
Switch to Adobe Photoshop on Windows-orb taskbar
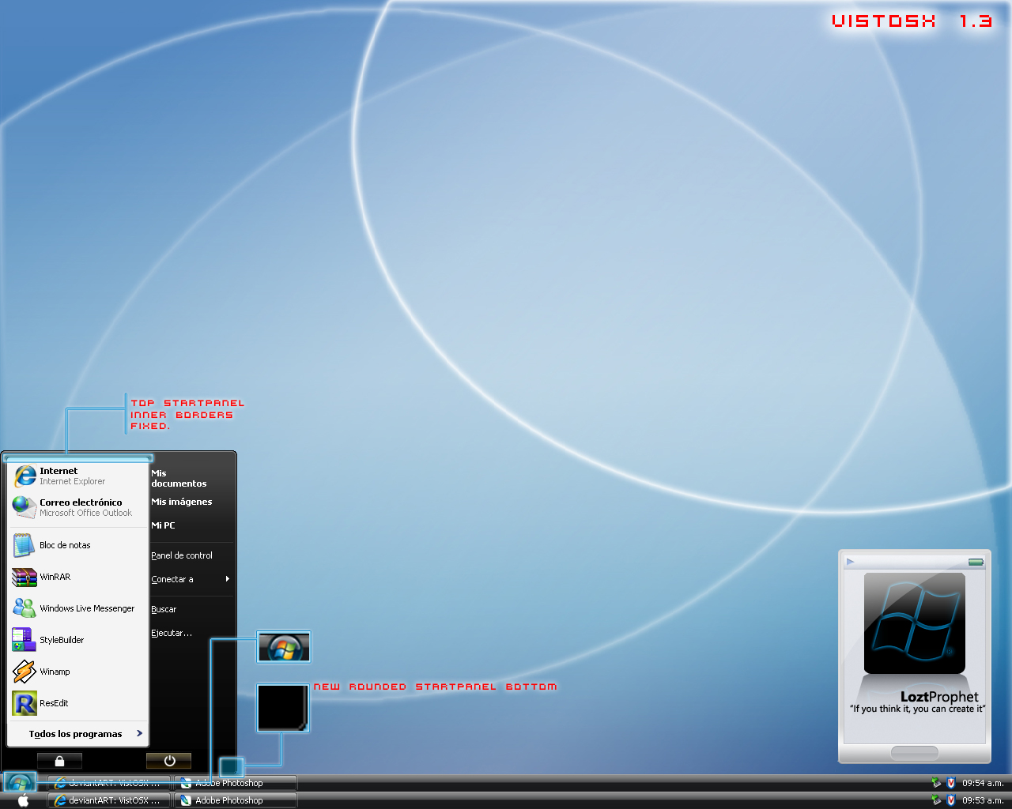click(236, 783)
